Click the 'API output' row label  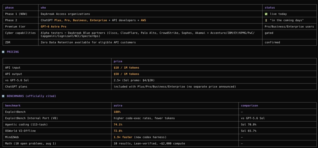click(x=14, y=74)
